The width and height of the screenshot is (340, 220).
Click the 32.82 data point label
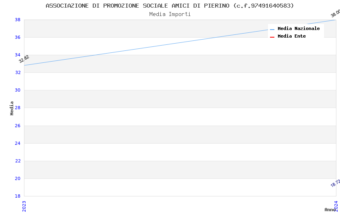(x=24, y=59)
